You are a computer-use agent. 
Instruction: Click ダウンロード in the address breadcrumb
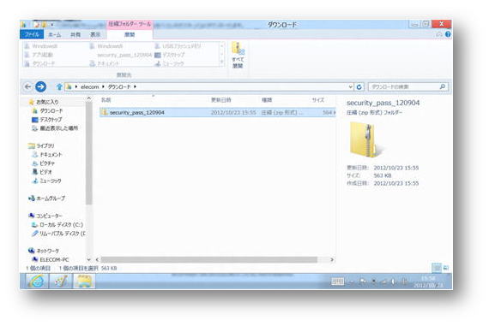click(x=119, y=86)
